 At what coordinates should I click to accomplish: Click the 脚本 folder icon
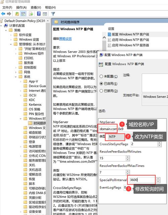25,183
